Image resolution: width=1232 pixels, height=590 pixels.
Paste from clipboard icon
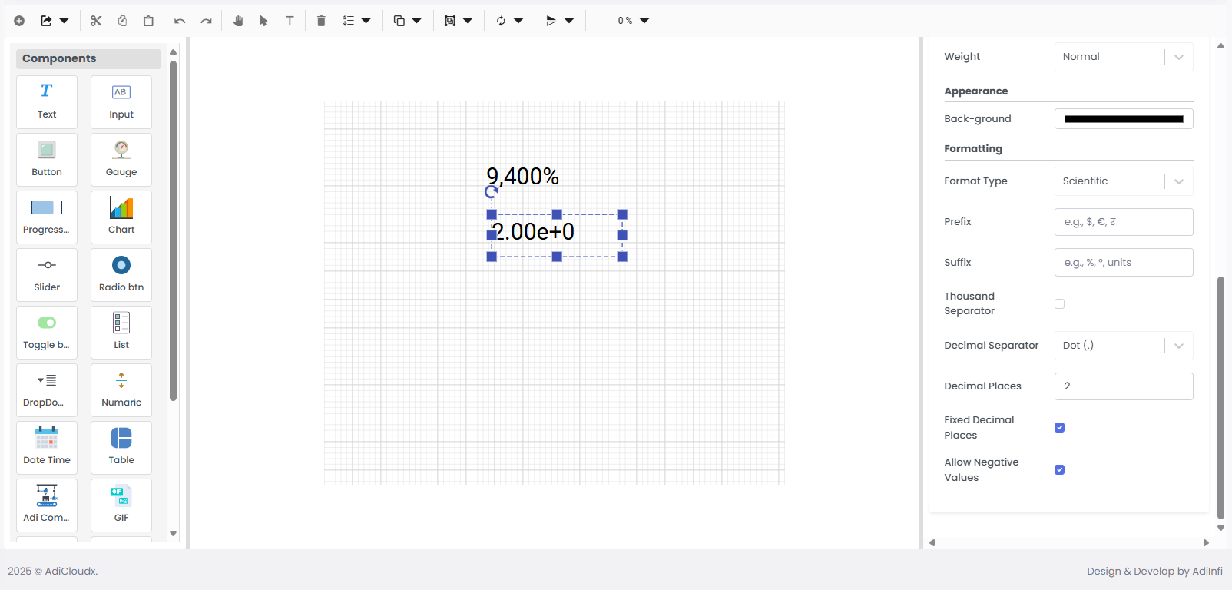[148, 21]
